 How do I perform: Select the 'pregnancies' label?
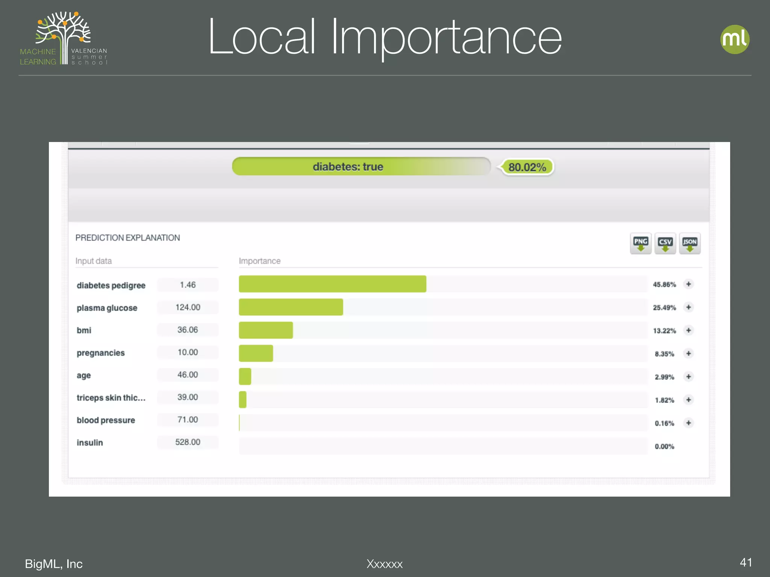100,353
